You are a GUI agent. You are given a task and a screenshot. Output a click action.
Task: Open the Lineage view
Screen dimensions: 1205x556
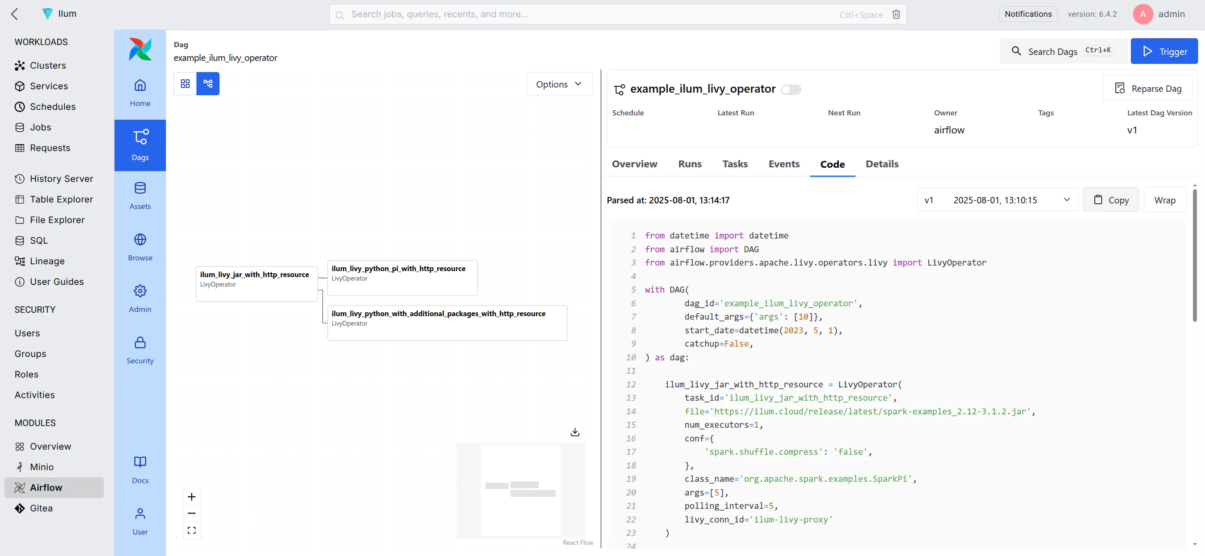click(x=47, y=261)
